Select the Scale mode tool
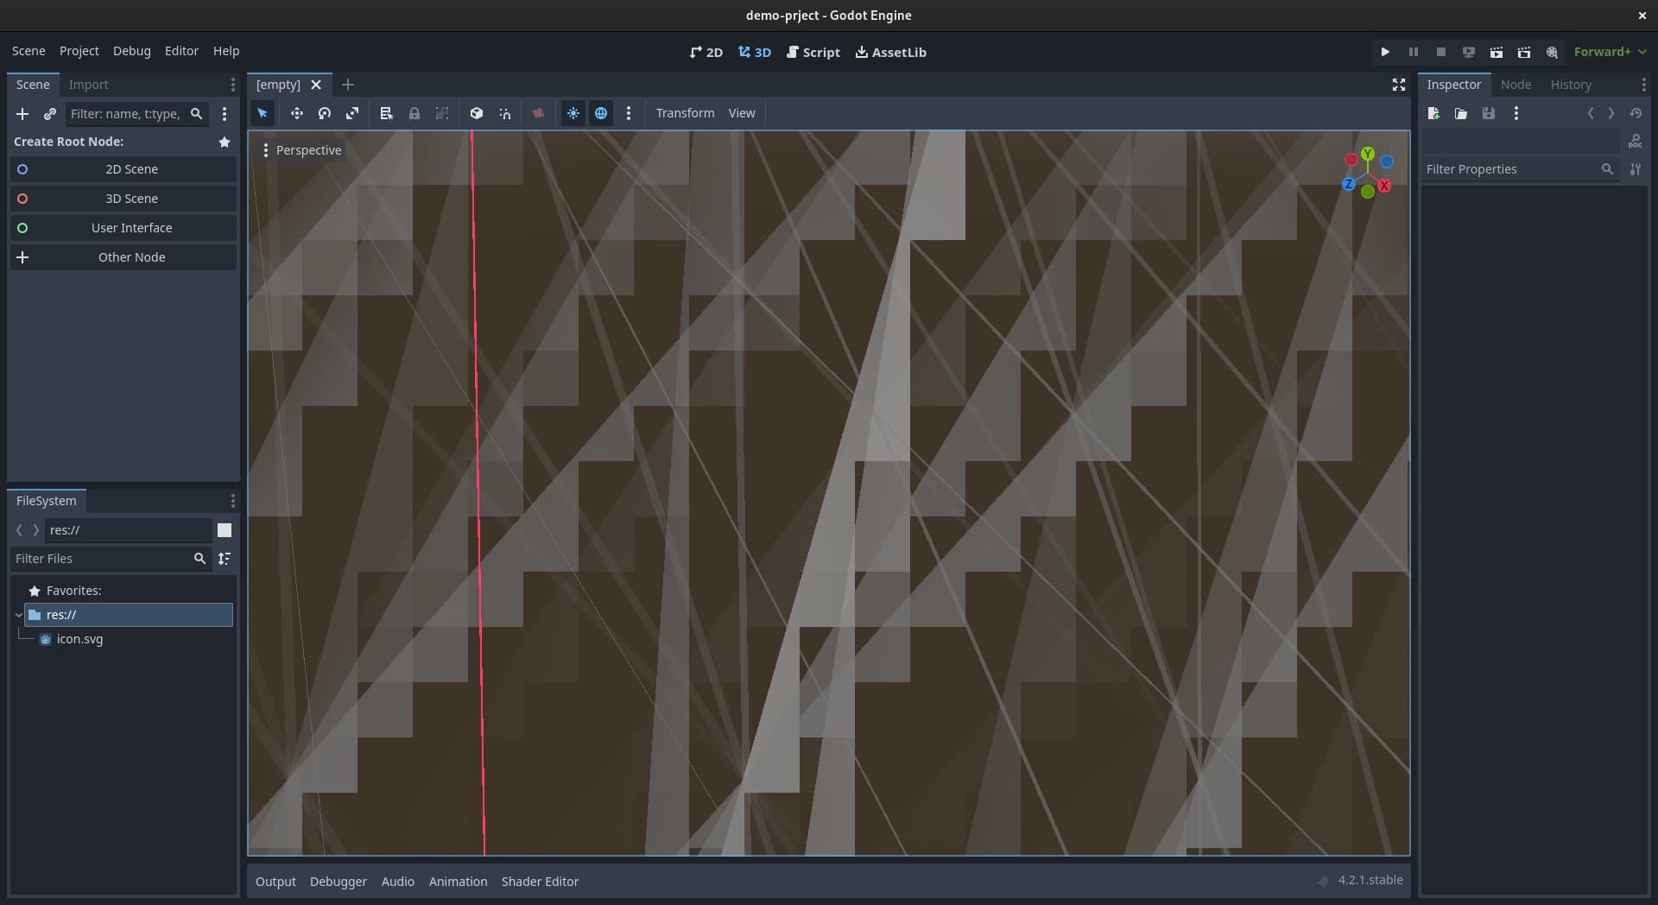The height and width of the screenshot is (905, 1658). coord(352,113)
